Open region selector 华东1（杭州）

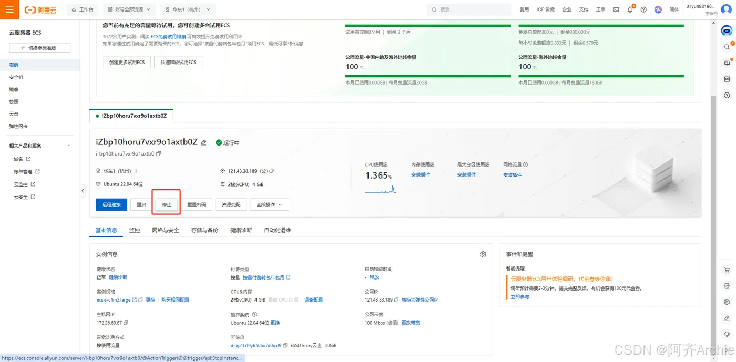[x=187, y=9]
